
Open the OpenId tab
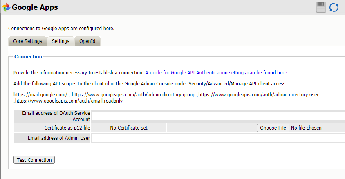87,41
